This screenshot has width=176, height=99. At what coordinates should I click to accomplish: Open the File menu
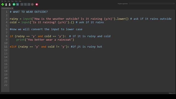click(2, 1)
